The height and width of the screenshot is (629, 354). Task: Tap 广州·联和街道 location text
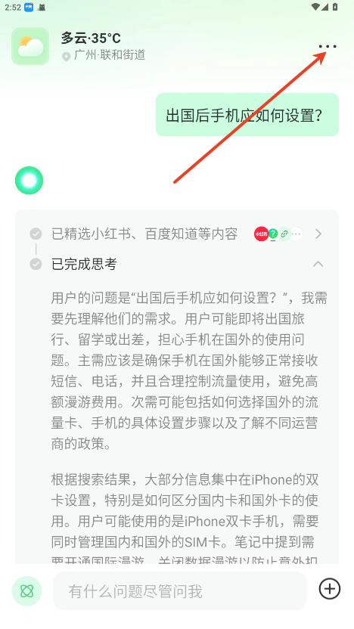pos(110,55)
